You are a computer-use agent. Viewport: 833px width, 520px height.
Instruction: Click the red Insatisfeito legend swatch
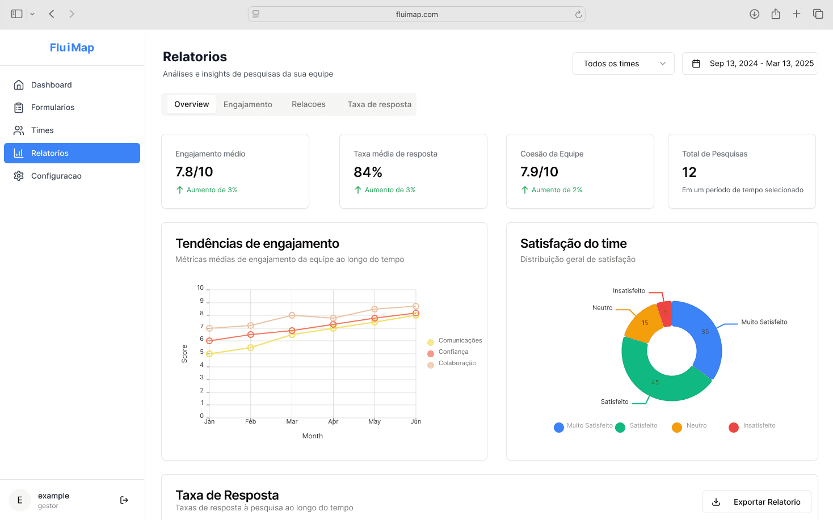pos(734,427)
